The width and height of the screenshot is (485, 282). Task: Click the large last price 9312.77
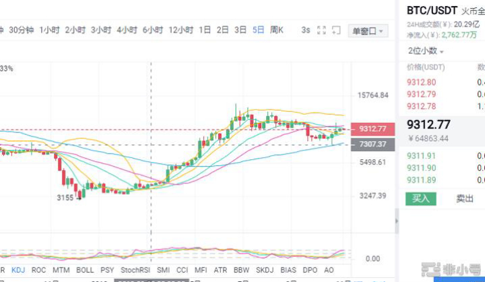(x=428, y=125)
